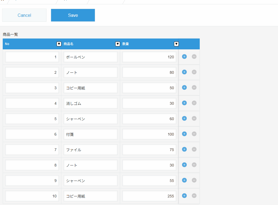The width and height of the screenshot is (278, 205).
Task: Click the Save button
Action: coord(73,15)
